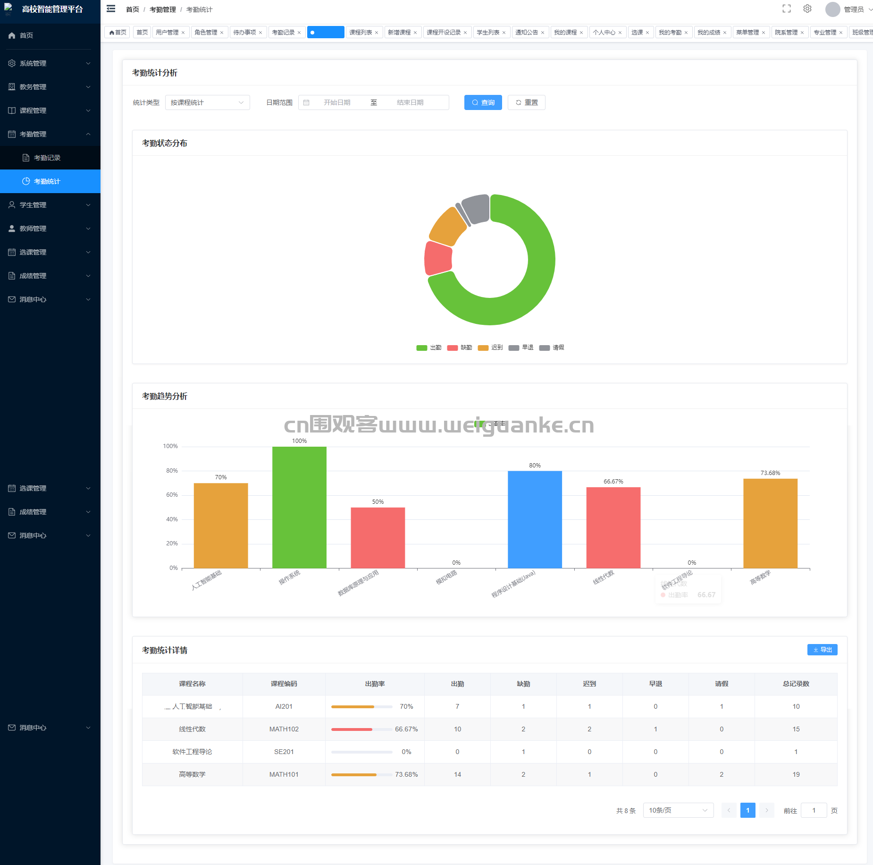
Task: Toggle 出勤 legend in donut chart
Action: (x=428, y=348)
